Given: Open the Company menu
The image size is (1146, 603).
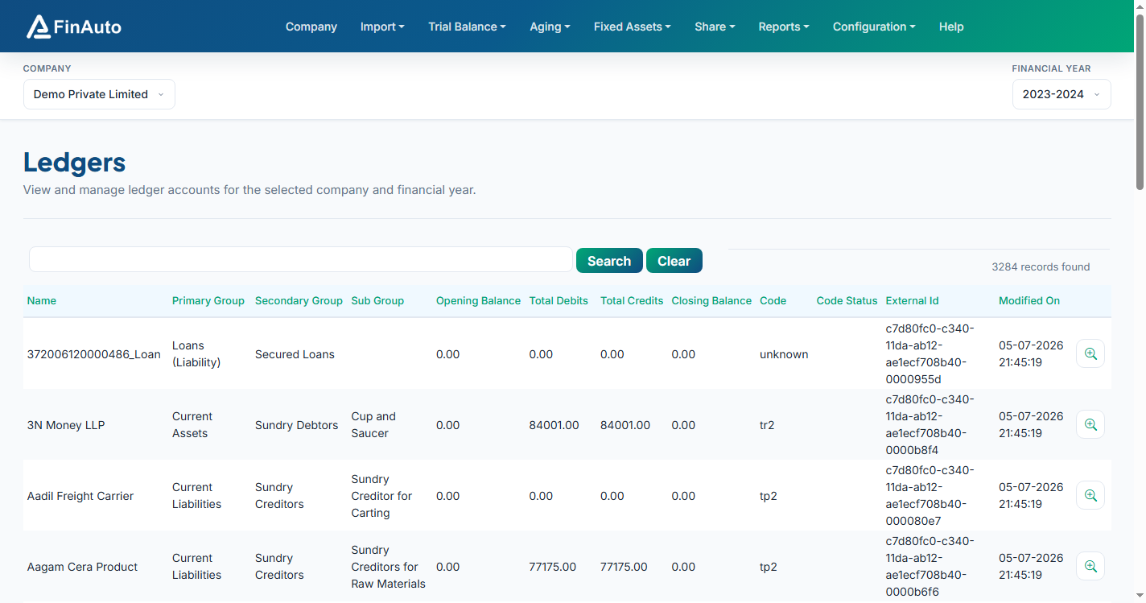Looking at the screenshot, I should [311, 27].
